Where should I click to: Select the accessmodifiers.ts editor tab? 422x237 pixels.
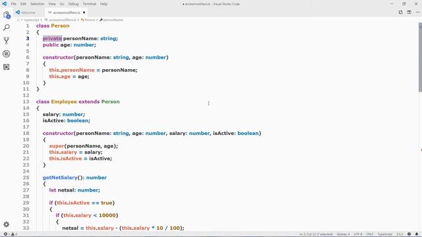tap(66, 13)
